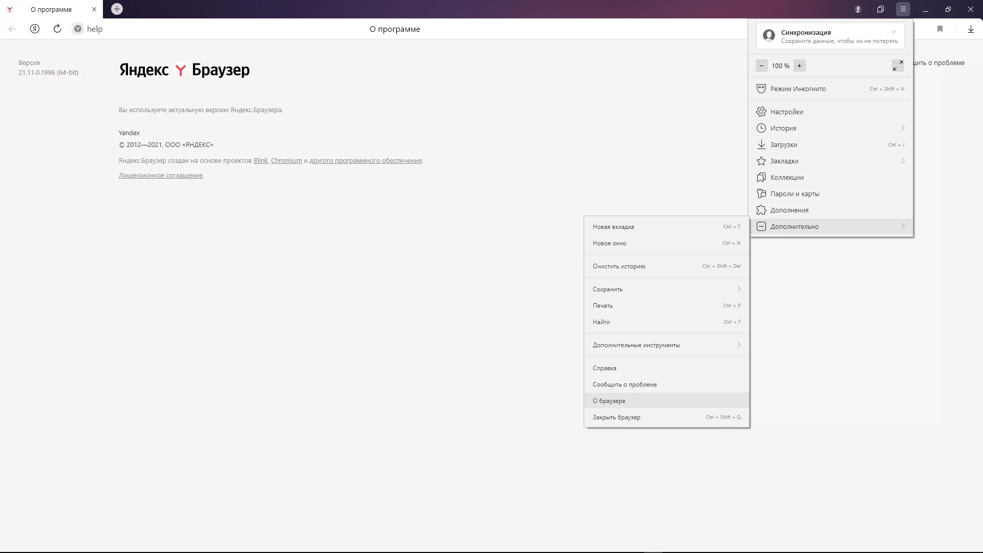Open a new tab with the plus icon
This screenshot has height=553, width=983.
tap(117, 9)
